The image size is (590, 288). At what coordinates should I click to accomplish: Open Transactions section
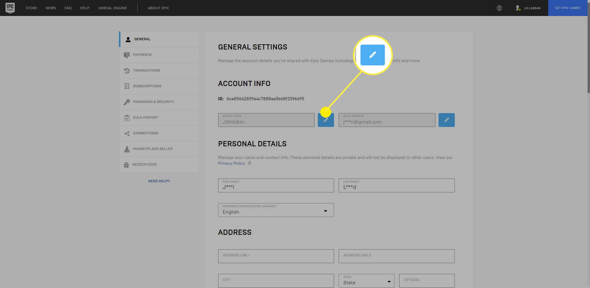[x=159, y=70]
